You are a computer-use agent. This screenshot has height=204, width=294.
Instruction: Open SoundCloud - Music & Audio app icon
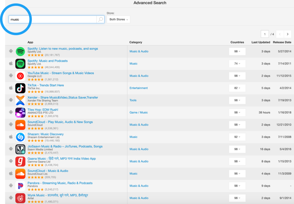click(20, 174)
